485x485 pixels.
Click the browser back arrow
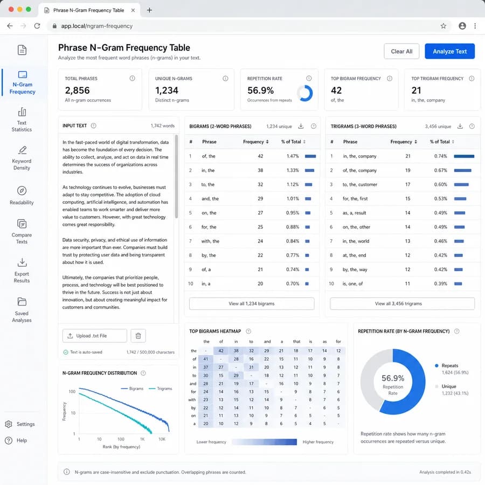pos(10,26)
